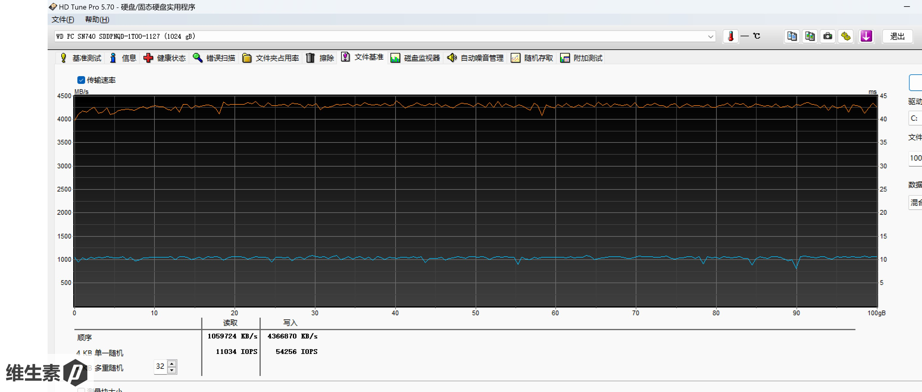Click the copy text to clipboard icon
The width and height of the screenshot is (922, 392).
coord(792,36)
